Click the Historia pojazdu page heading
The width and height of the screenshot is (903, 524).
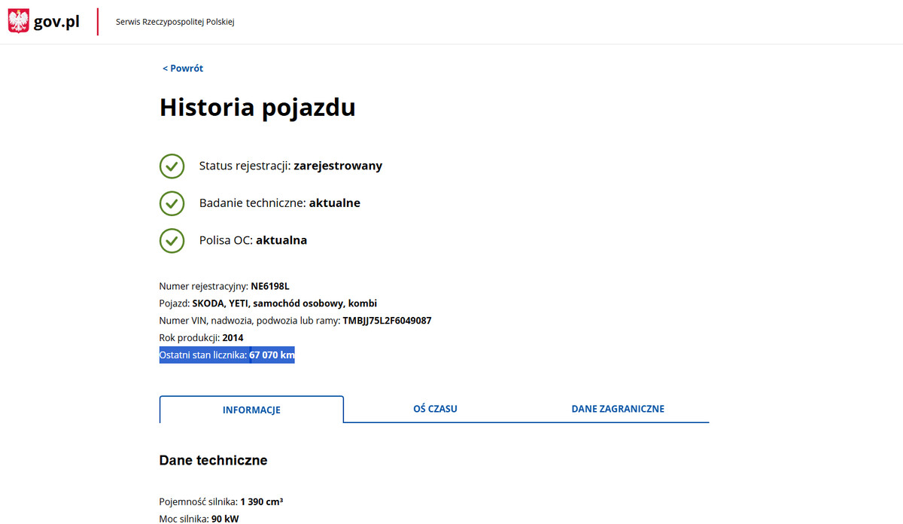click(257, 108)
